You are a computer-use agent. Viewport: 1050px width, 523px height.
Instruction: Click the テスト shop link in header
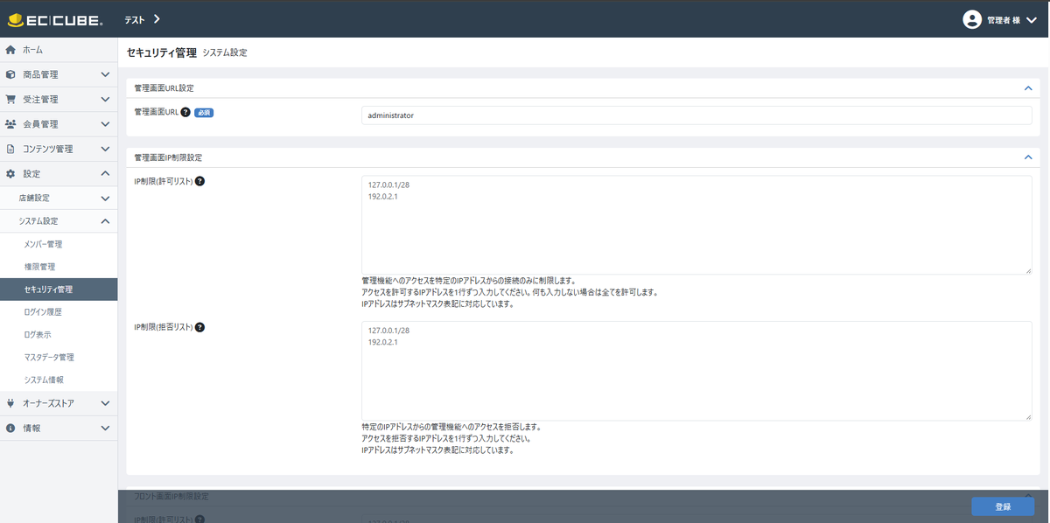click(x=143, y=19)
